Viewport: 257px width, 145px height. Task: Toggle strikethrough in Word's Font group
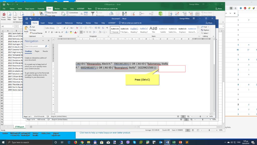[56, 32]
